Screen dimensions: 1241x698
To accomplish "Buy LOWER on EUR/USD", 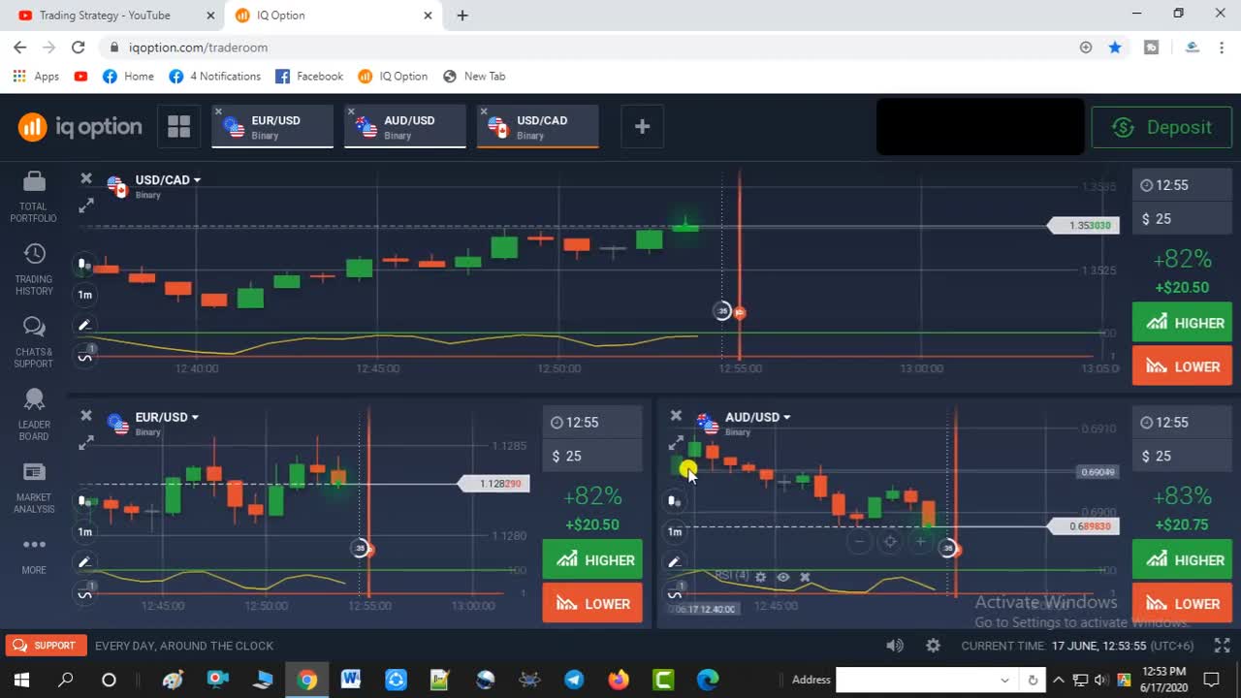I will point(592,604).
